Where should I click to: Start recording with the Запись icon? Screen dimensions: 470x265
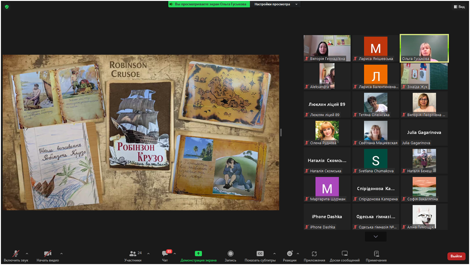(x=230, y=254)
